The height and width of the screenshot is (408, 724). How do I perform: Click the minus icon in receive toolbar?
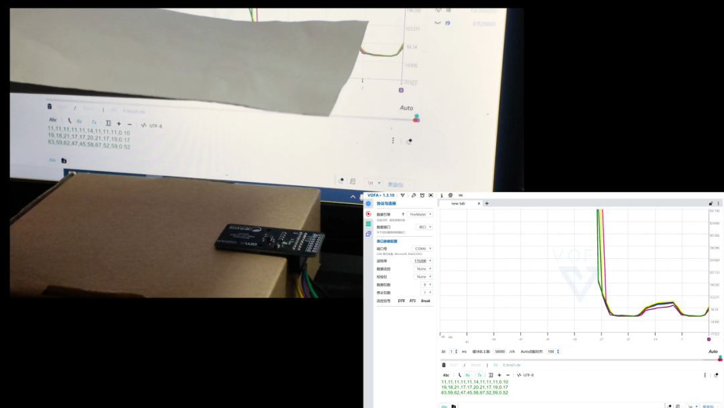pos(507,375)
